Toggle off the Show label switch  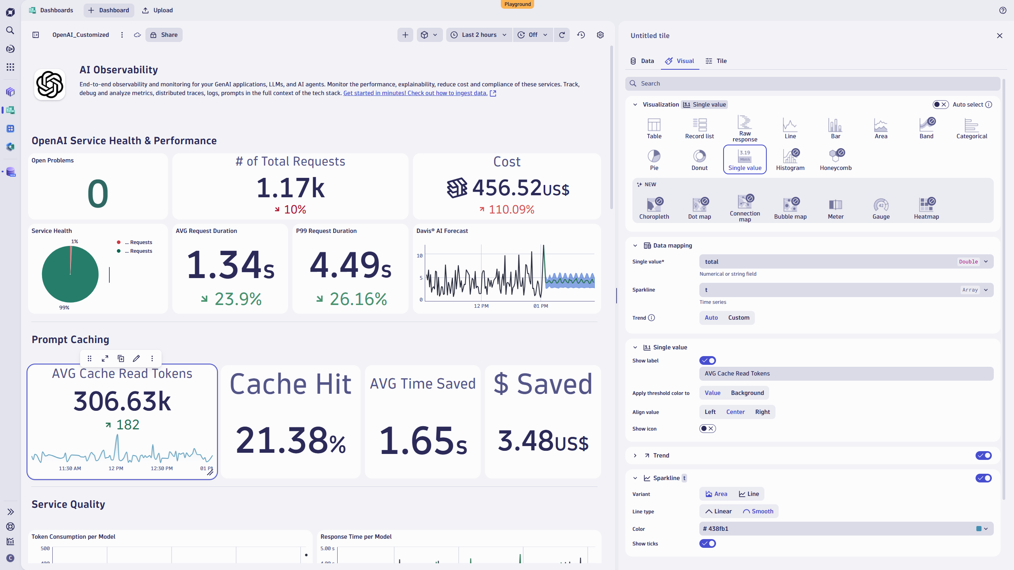[708, 360]
